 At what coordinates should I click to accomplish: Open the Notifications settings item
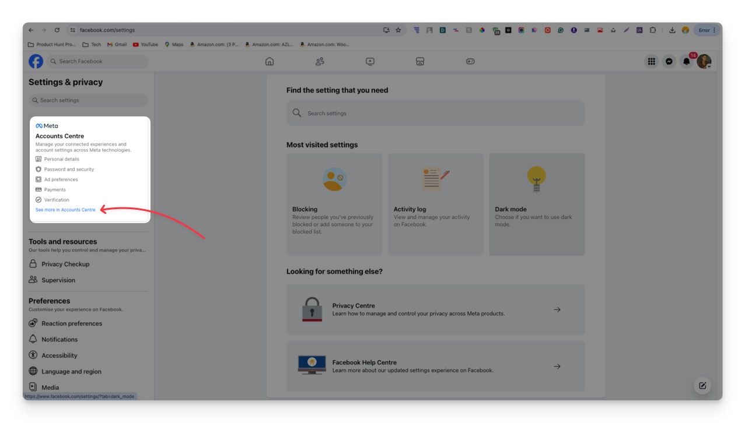tap(60, 340)
